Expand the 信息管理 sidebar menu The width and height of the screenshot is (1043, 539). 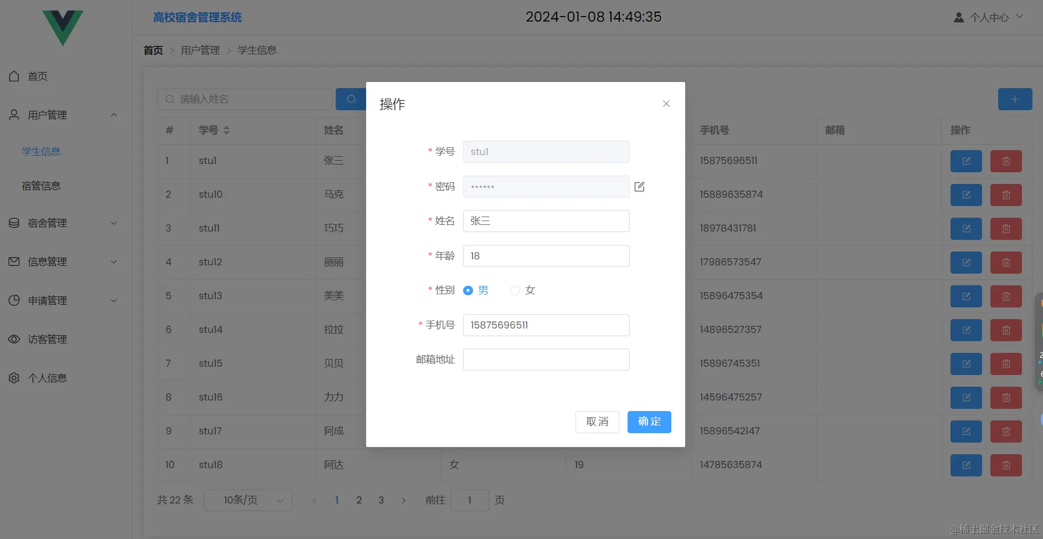point(66,262)
